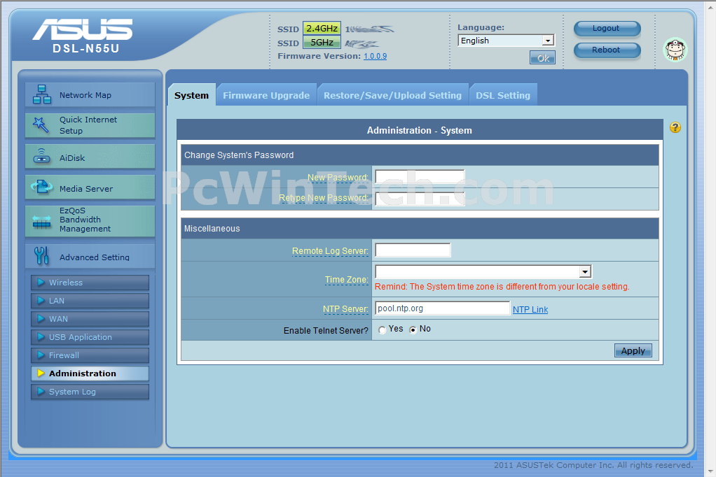
Task: Open the LAN settings menu
Action: click(90, 301)
